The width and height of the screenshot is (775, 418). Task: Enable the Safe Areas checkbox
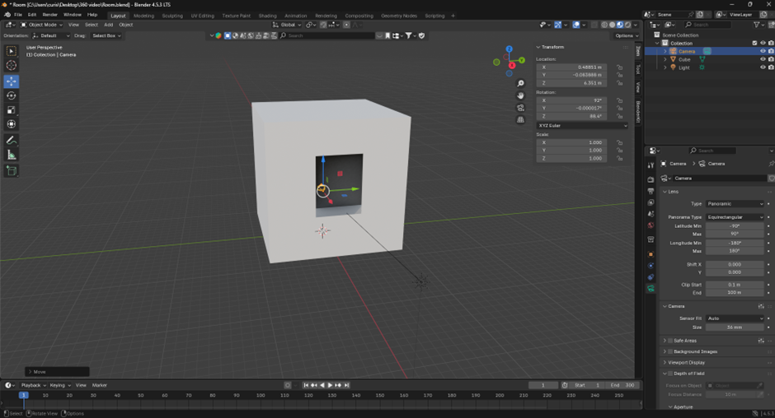[670, 340]
